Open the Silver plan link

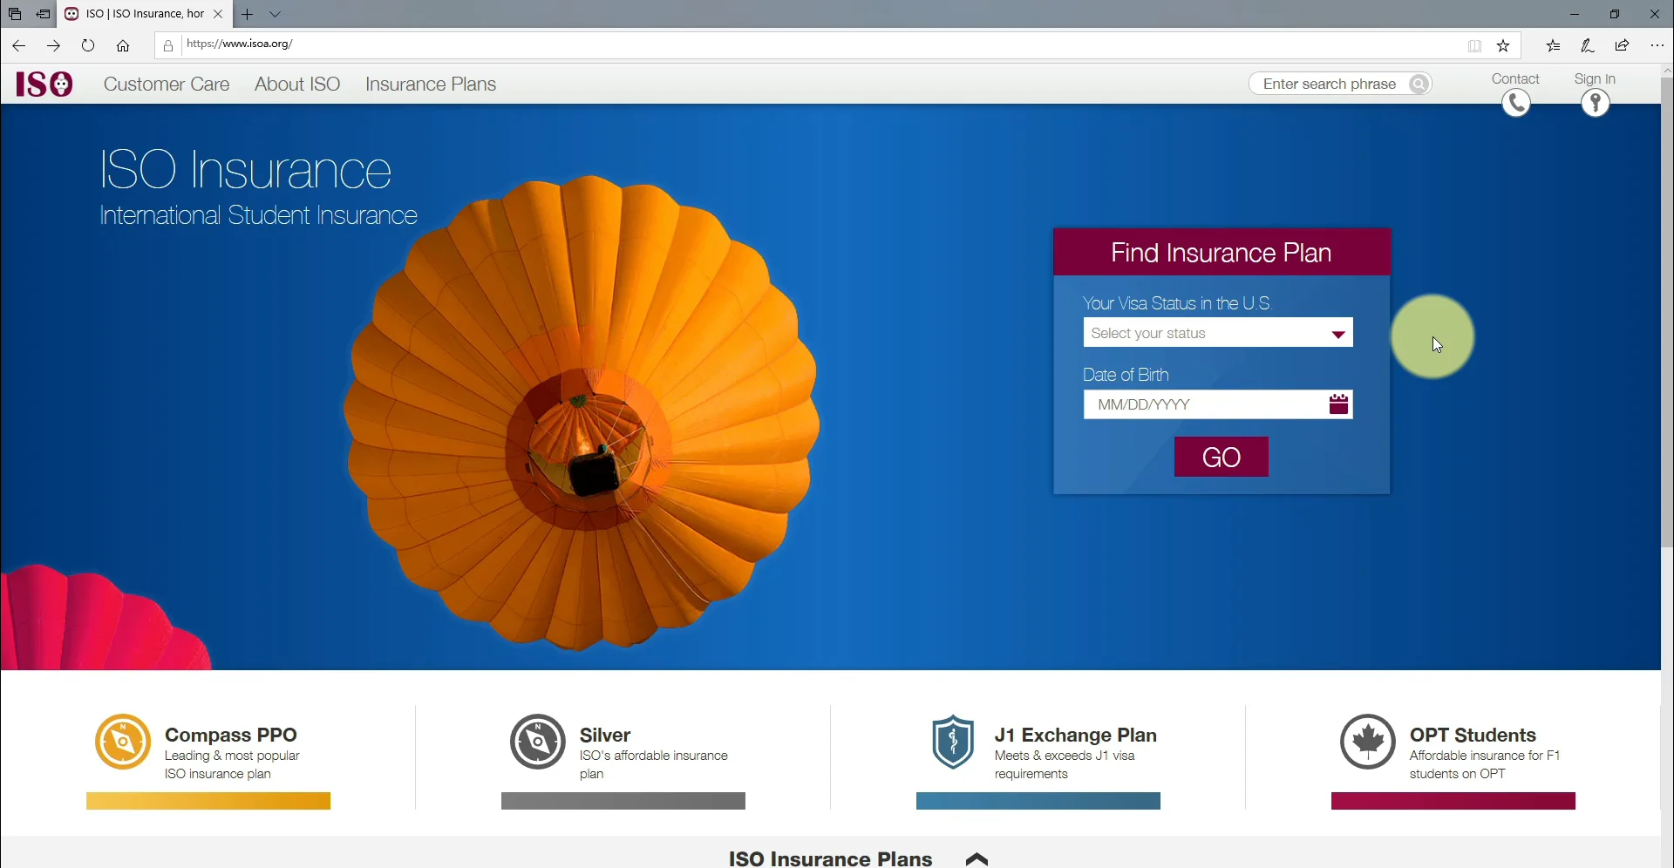[x=605, y=736]
